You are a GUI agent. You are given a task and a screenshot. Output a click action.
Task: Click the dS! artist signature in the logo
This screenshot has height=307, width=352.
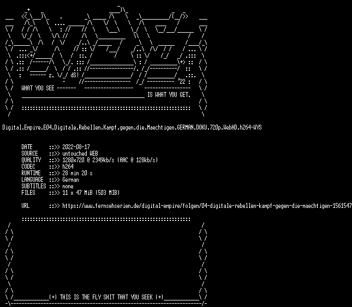75,75
